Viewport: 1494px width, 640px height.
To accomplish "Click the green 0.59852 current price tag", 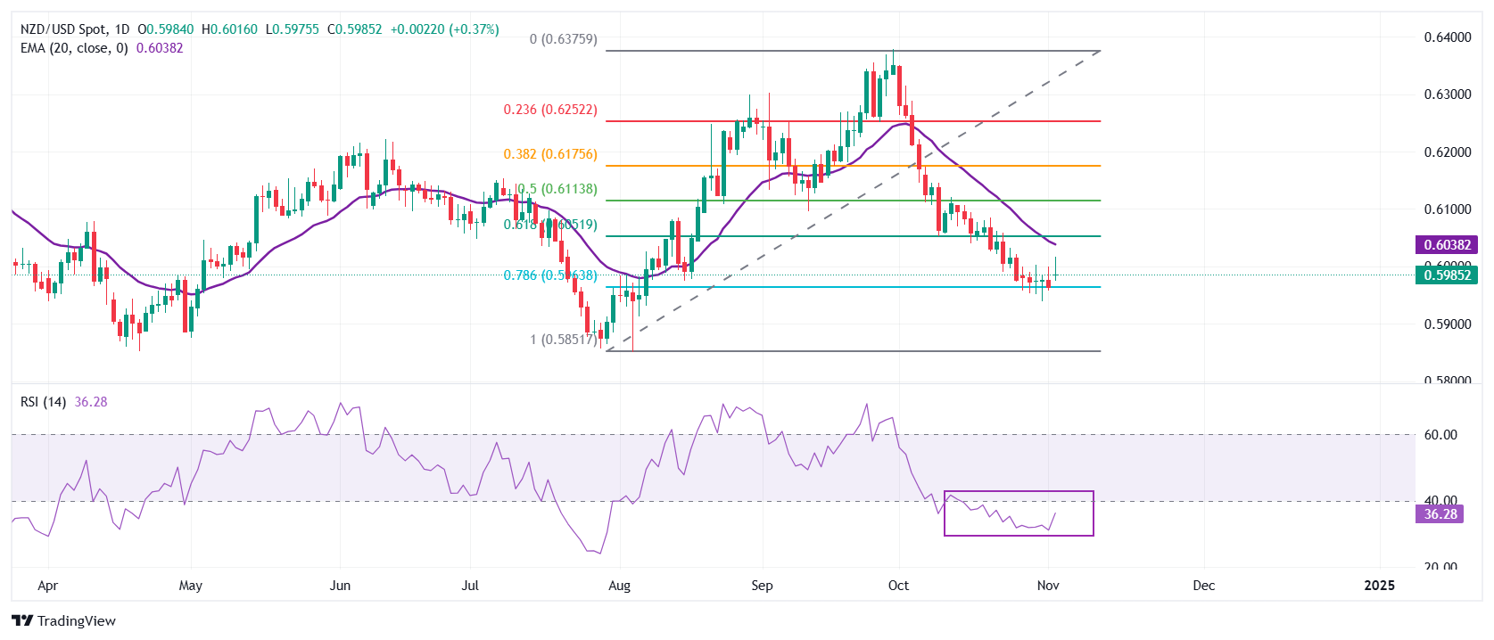I will pyautogui.click(x=1446, y=275).
